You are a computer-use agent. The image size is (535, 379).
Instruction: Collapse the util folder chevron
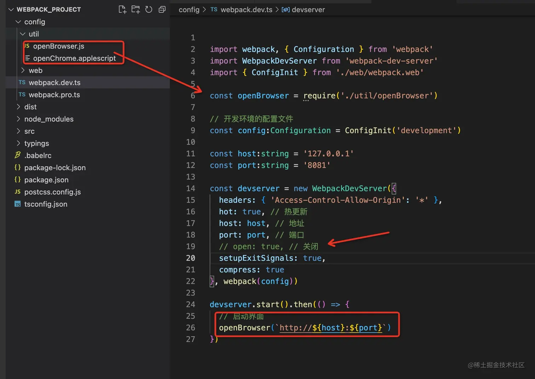23,34
